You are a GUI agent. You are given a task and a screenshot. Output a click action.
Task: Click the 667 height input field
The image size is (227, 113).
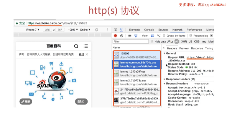click(60, 30)
